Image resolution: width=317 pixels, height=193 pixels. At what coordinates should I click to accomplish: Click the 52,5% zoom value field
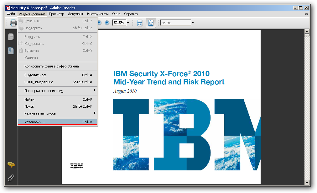tap(119, 23)
